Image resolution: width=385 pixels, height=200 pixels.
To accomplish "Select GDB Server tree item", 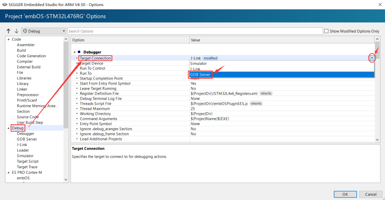I will click(x=27, y=139).
